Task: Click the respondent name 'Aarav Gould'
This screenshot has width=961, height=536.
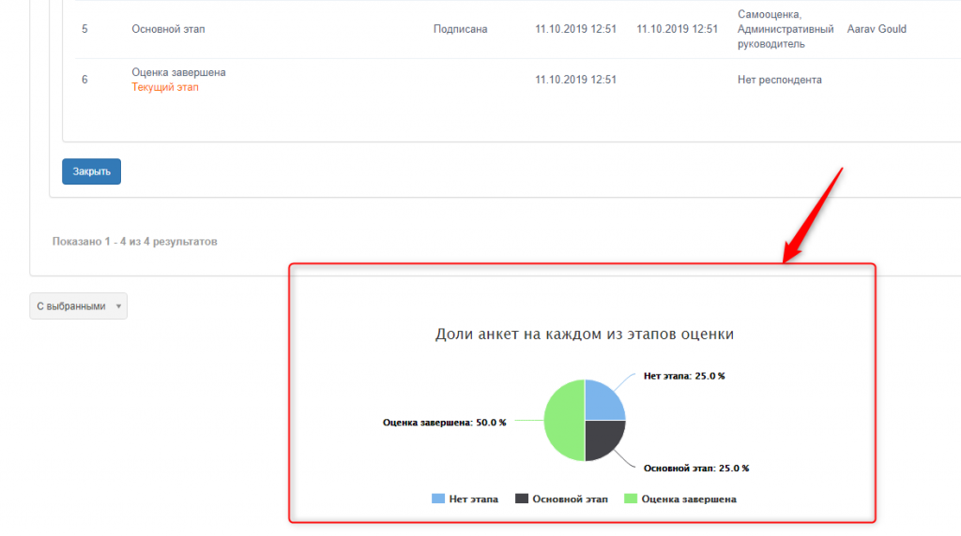Action: click(x=877, y=29)
